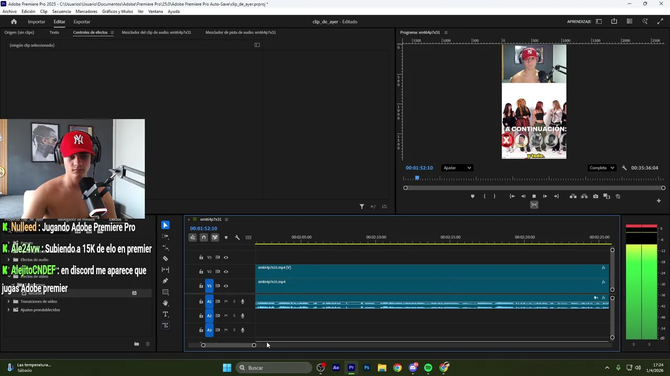670x376 pixels.
Task: Toggle visibility eye of track V2
Action: click(x=226, y=272)
